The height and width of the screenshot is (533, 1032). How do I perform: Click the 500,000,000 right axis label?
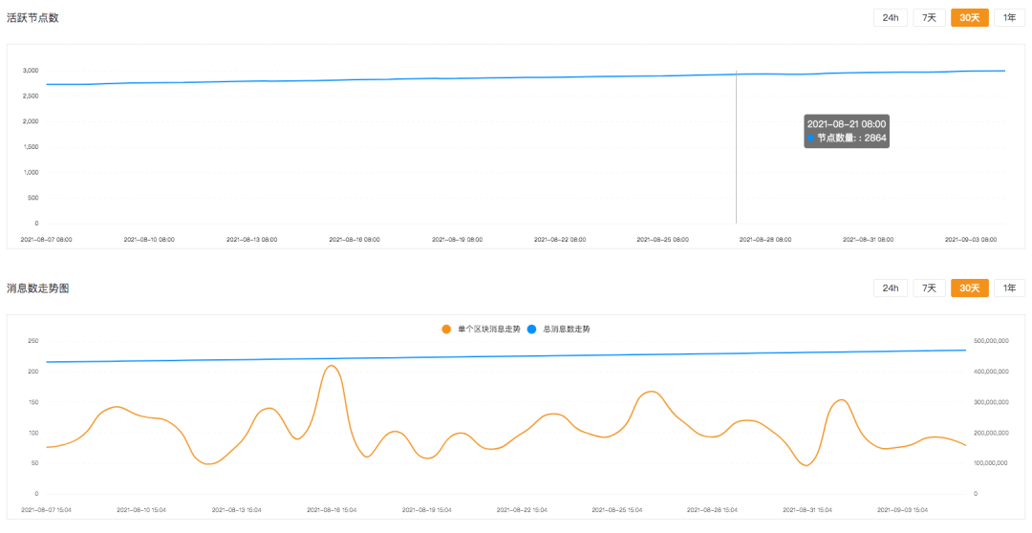pos(993,341)
